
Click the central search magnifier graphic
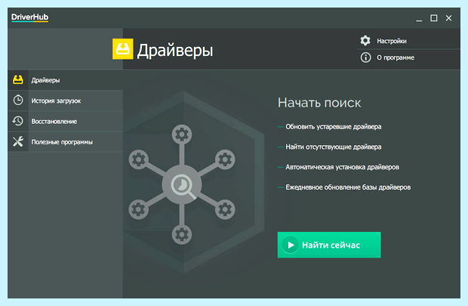(x=183, y=185)
